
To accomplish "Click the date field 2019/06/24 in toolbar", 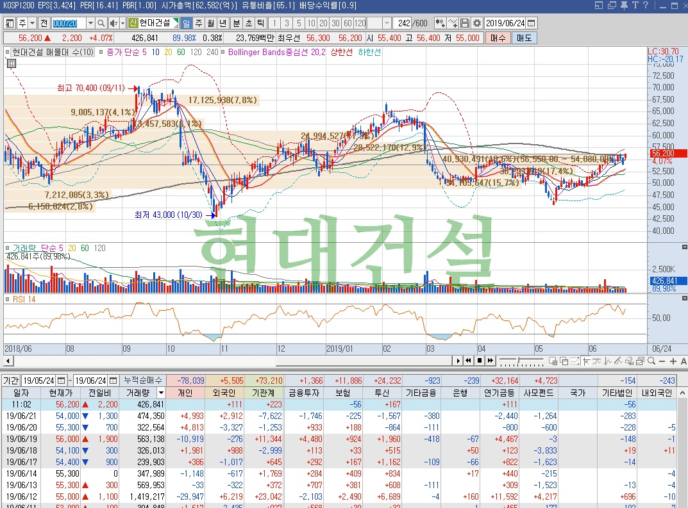I will pyautogui.click(x=505, y=23).
